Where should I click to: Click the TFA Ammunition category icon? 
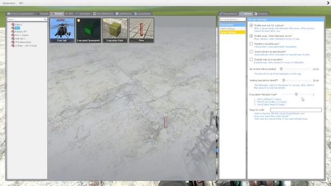(x=13, y=42)
